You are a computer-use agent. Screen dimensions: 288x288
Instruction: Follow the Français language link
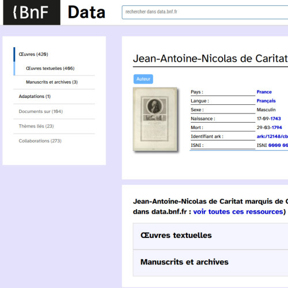point(266,101)
